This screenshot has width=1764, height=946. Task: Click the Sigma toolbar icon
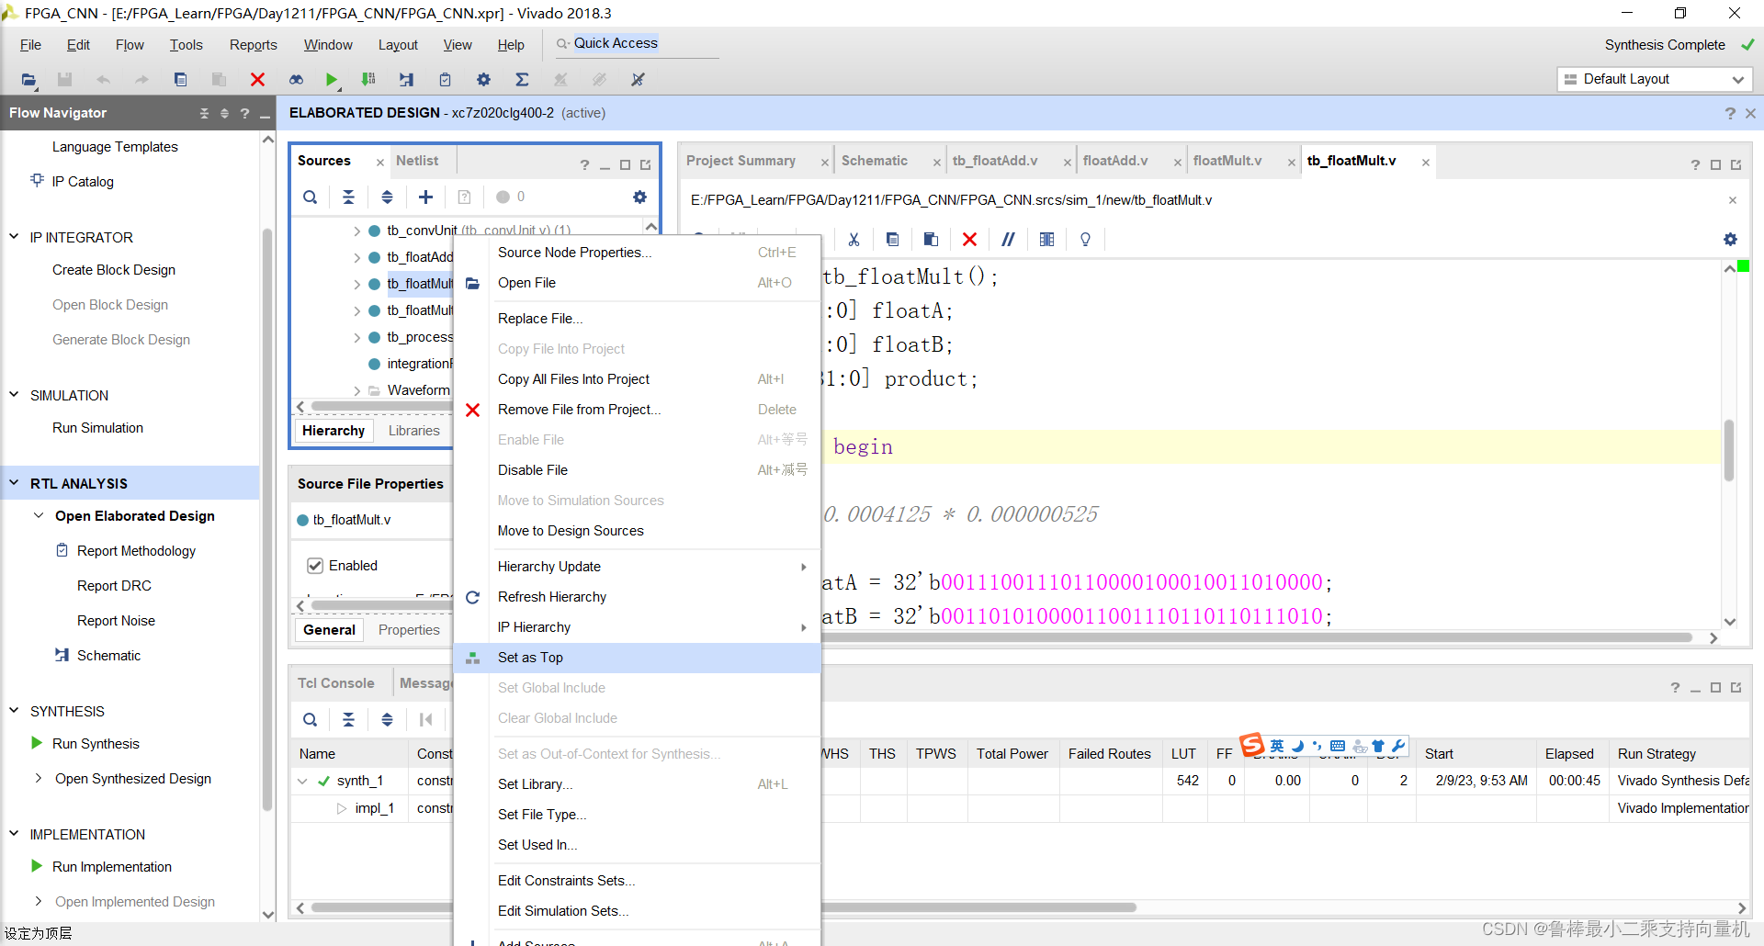pos(522,80)
